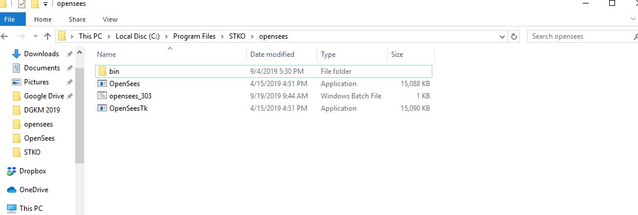Unpin Downloads via its pin icon
Viewport: 638px width, 215px height.
69,53
